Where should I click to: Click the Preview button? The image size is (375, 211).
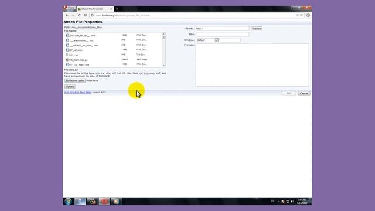(x=257, y=29)
